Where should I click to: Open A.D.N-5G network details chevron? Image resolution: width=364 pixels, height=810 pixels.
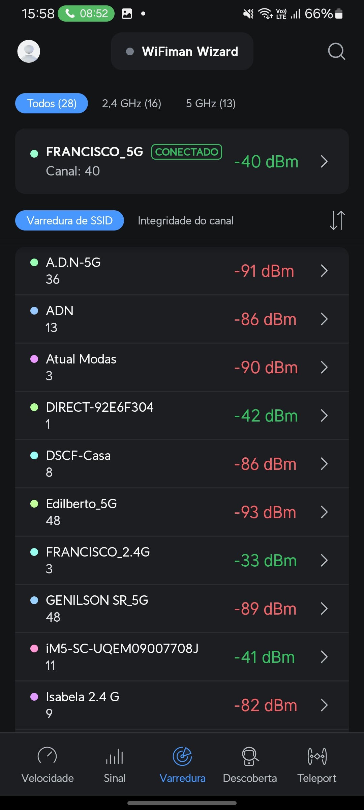click(x=324, y=271)
